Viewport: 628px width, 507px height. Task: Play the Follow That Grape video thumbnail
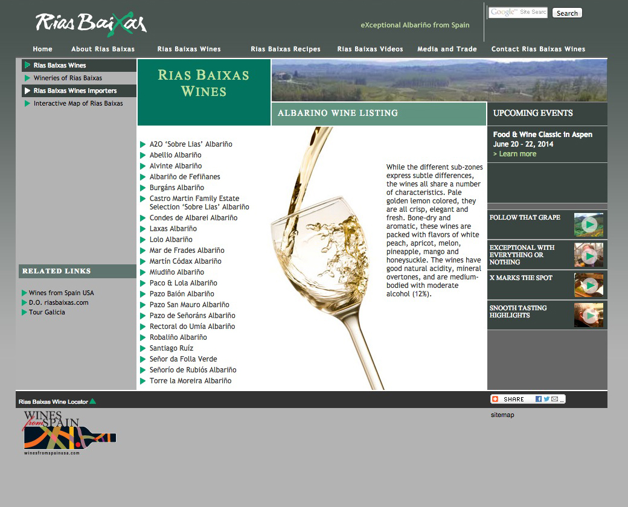point(588,225)
